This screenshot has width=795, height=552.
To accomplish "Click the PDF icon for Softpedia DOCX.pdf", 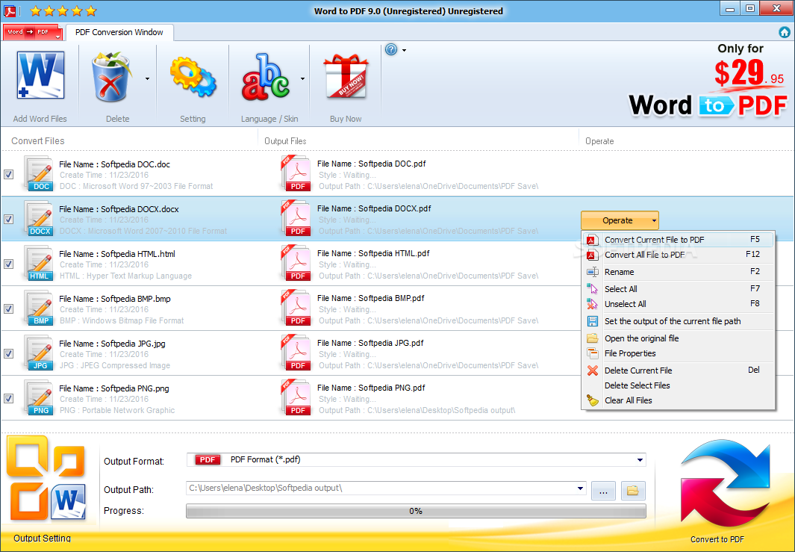I will 296,218.
